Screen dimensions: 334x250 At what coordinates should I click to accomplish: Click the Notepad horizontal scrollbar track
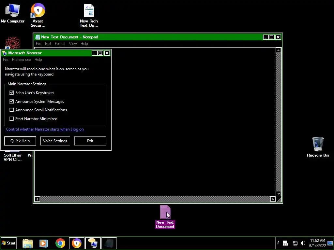pyautogui.click(x=155, y=199)
